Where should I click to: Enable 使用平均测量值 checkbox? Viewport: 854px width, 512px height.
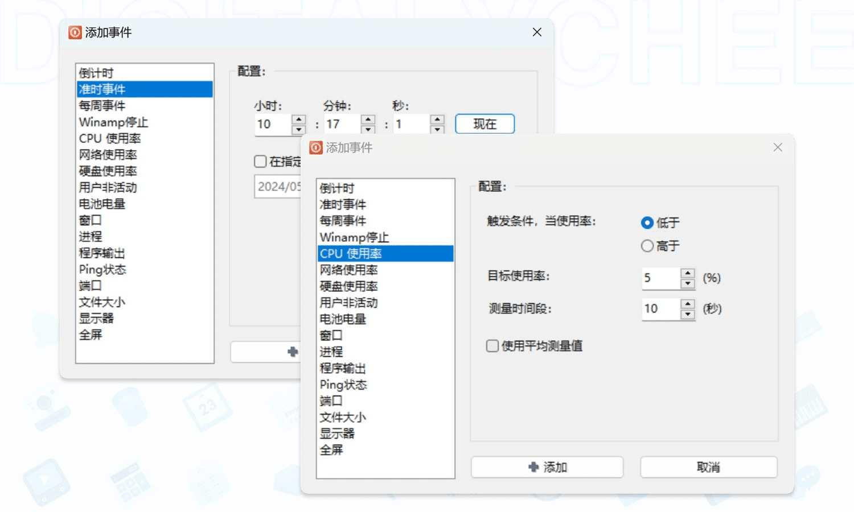[492, 346]
